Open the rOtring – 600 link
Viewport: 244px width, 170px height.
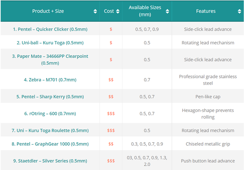pyautogui.click(x=50, y=114)
